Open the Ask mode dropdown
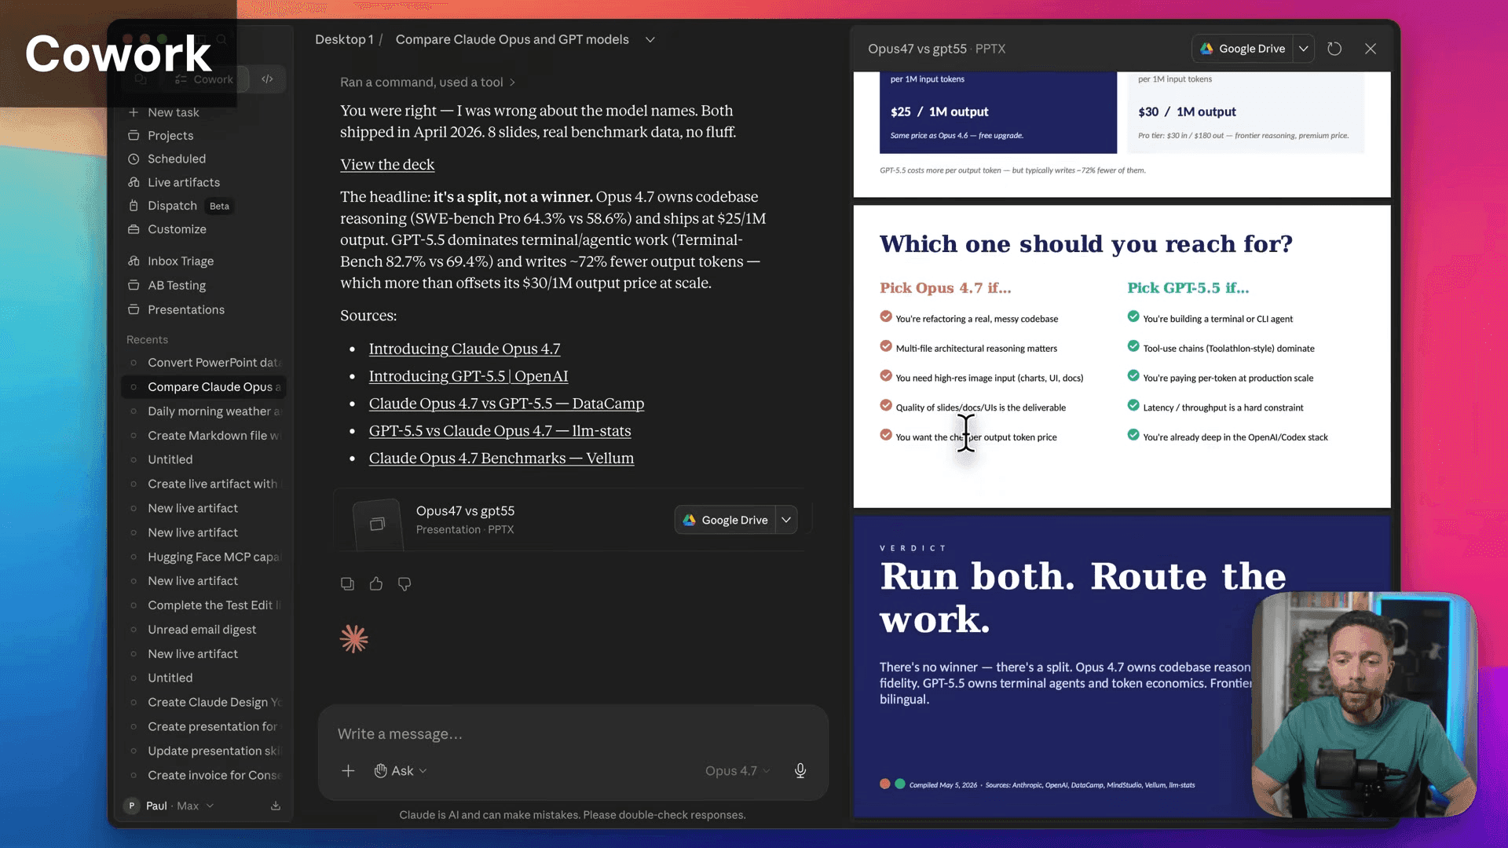This screenshot has width=1508, height=848. (x=401, y=771)
